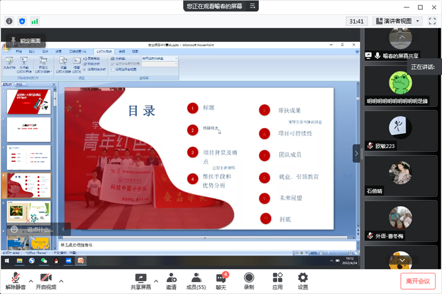
Task: Open the 应用 apps panel
Action: (278, 278)
